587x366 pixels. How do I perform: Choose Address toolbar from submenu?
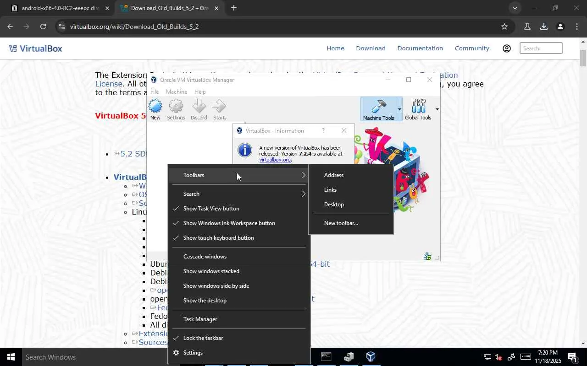point(351,175)
